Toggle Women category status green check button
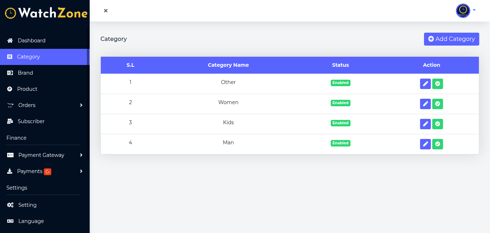 (438, 104)
